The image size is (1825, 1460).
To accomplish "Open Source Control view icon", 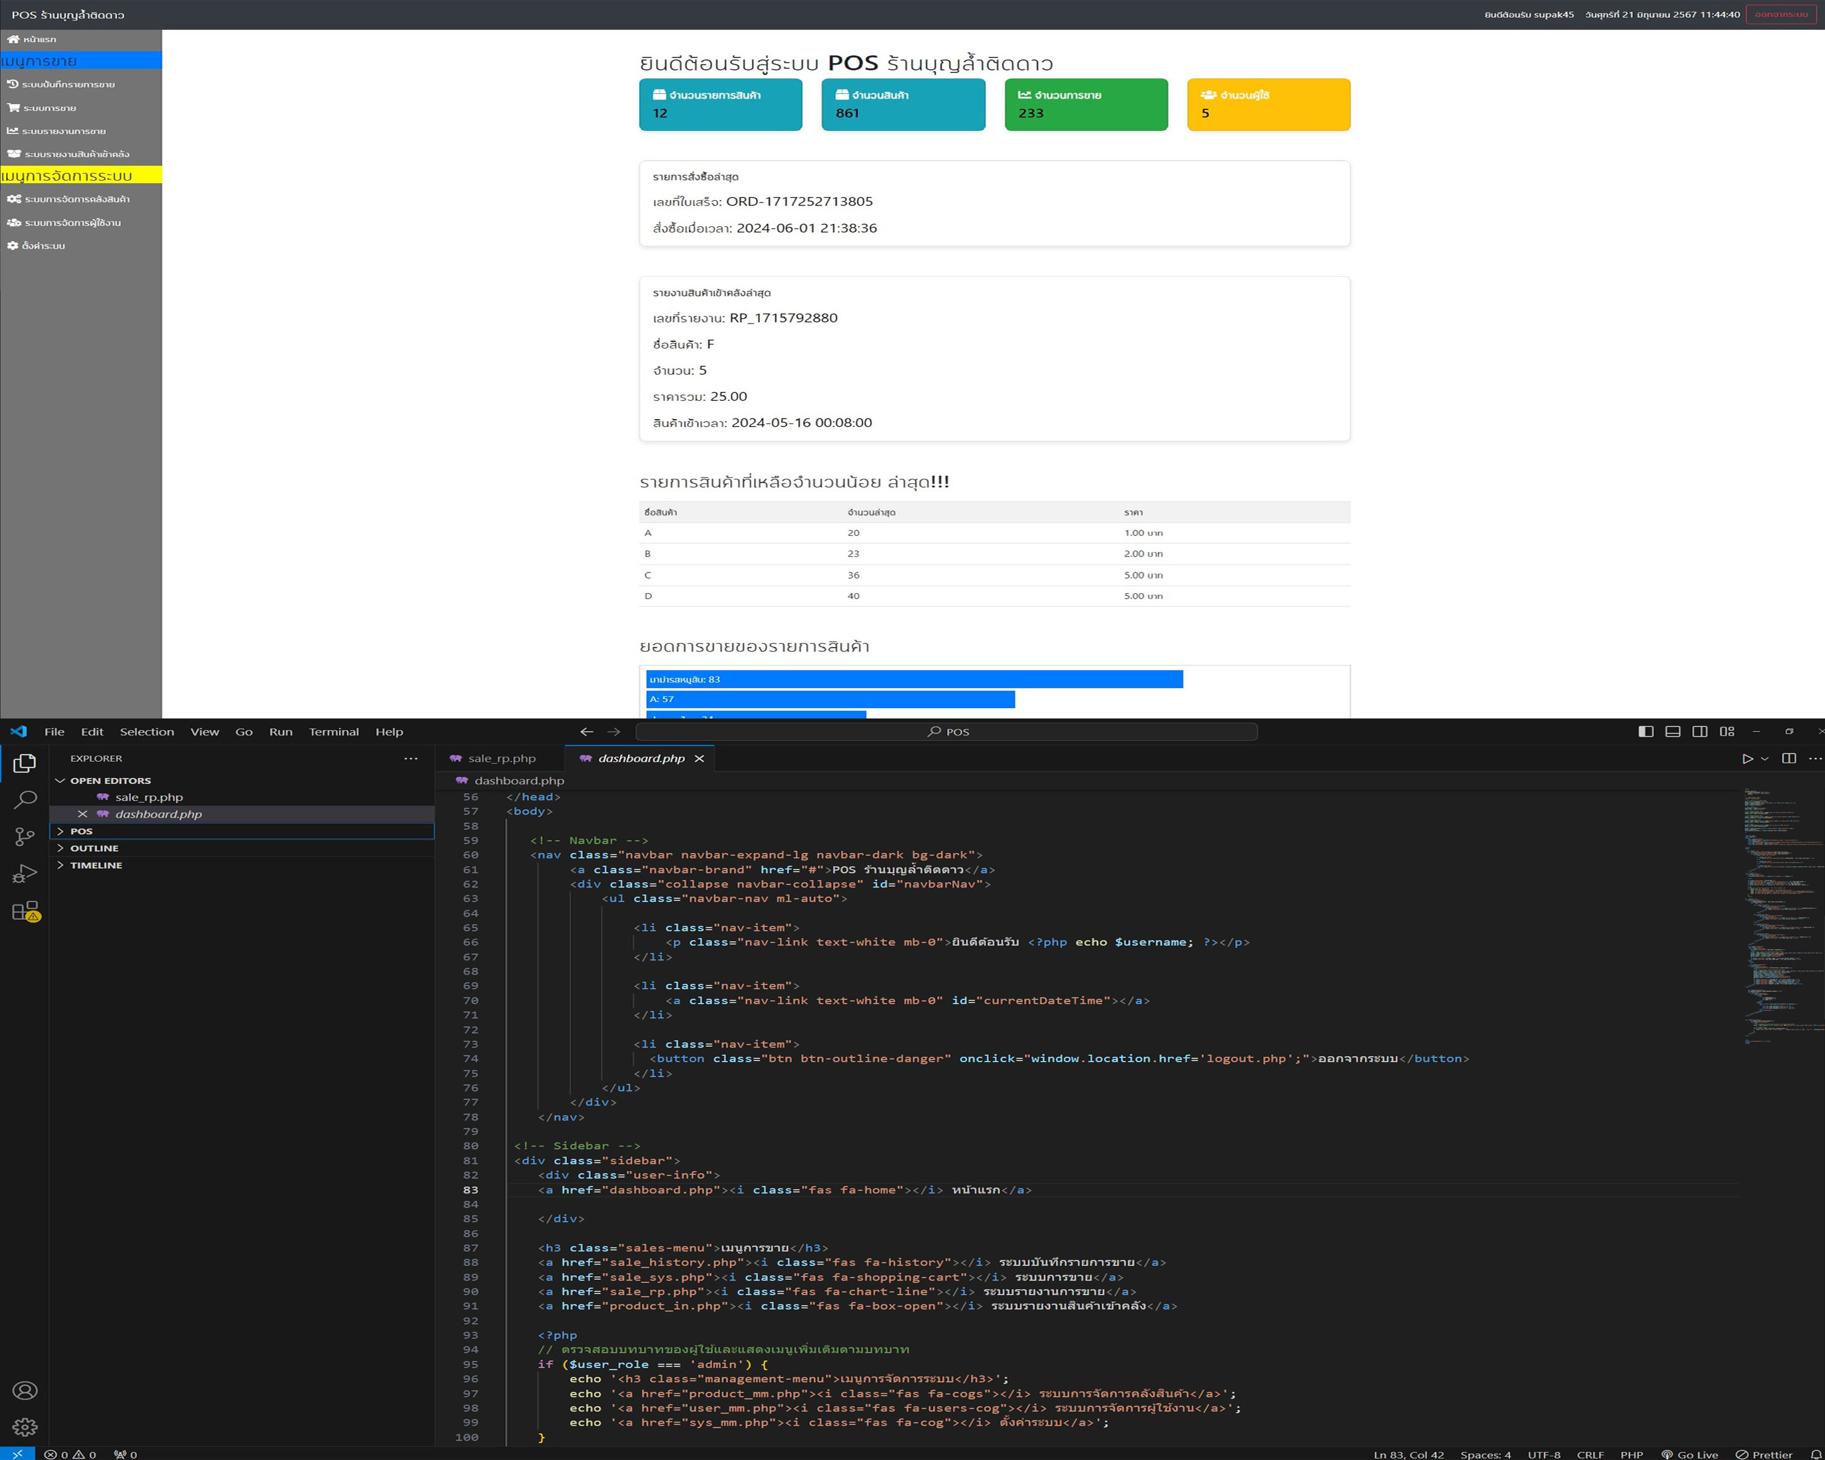I will [x=26, y=837].
